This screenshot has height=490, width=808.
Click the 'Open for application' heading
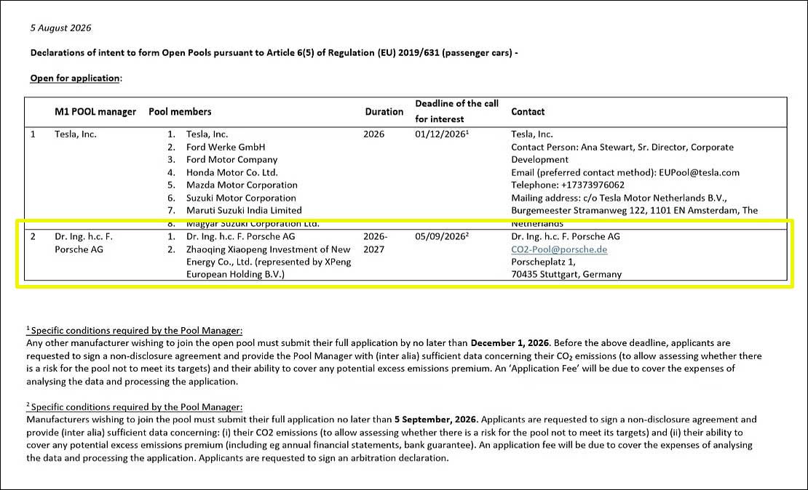click(x=75, y=79)
